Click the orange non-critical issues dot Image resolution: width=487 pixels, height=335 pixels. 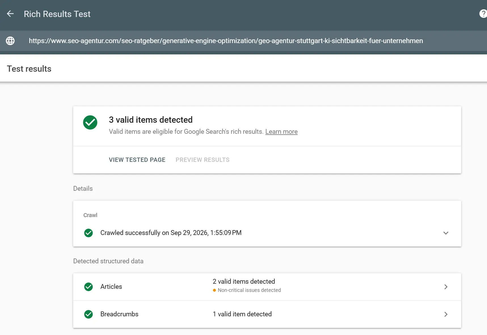coord(214,290)
